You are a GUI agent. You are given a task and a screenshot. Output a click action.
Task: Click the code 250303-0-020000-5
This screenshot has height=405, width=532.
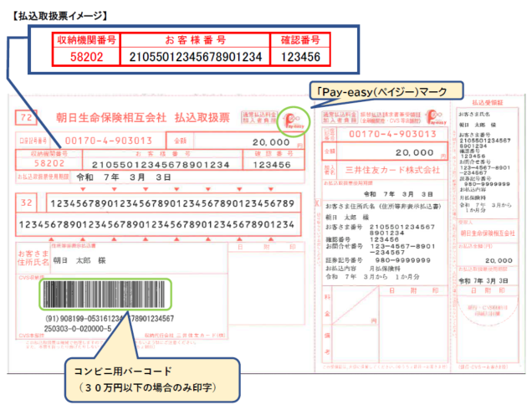point(77,329)
